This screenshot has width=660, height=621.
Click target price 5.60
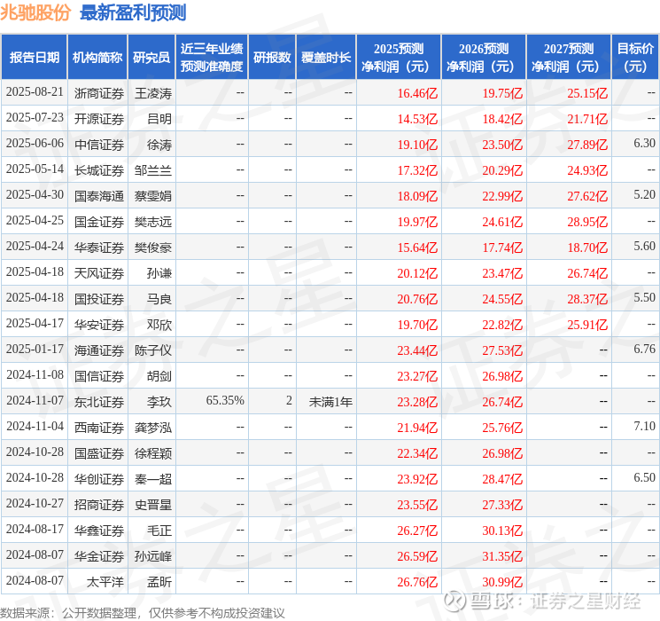click(644, 247)
